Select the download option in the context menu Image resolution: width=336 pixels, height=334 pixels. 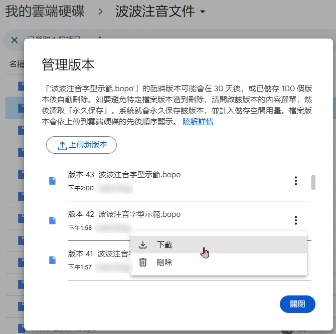coord(219,244)
